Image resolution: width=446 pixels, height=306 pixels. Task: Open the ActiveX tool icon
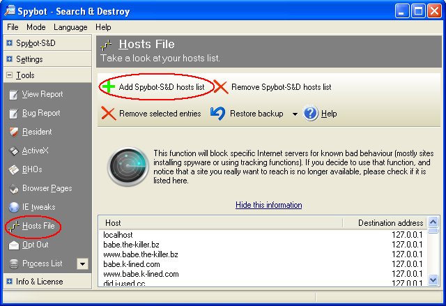tap(13, 151)
